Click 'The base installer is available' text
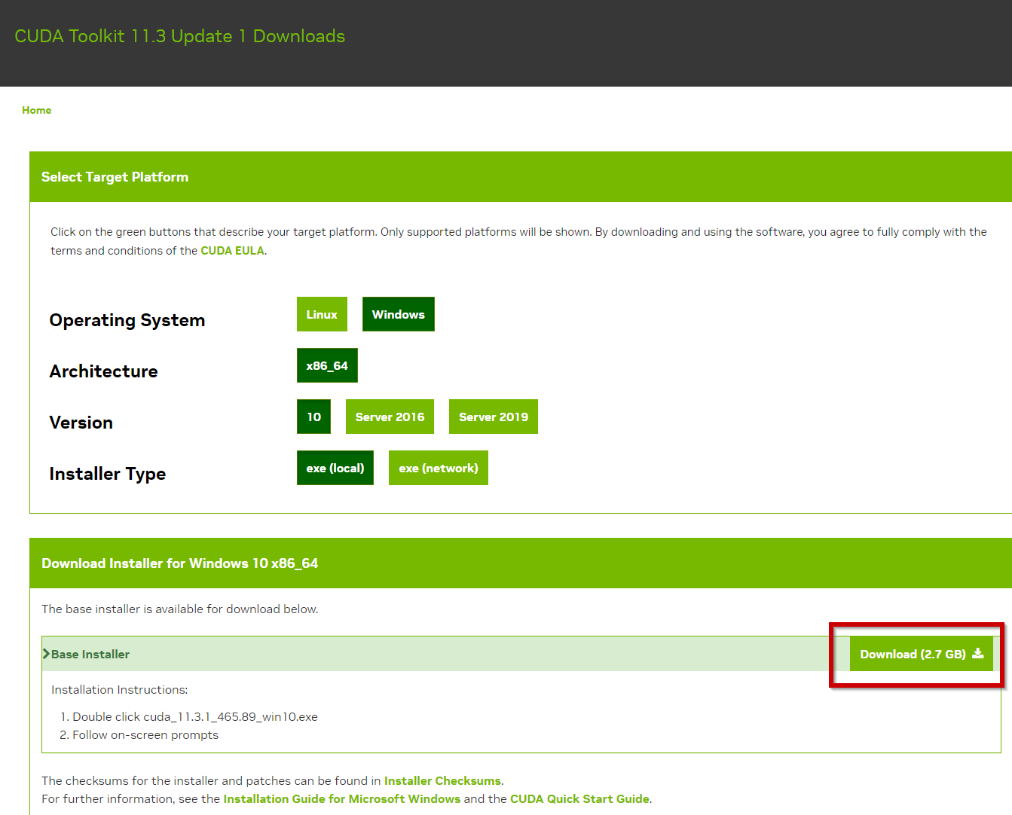Image resolution: width=1012 pixels, height=815 pixels. point(180,609)
